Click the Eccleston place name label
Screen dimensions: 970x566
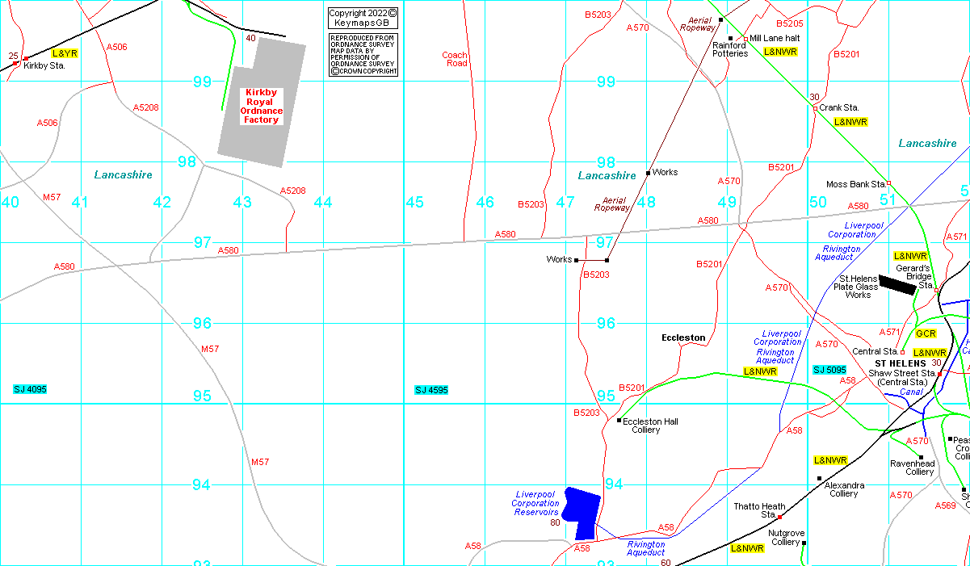[683, 338]
